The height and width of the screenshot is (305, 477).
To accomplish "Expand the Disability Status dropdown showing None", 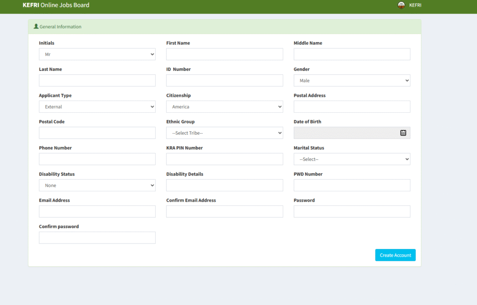I will click(97, 185).
